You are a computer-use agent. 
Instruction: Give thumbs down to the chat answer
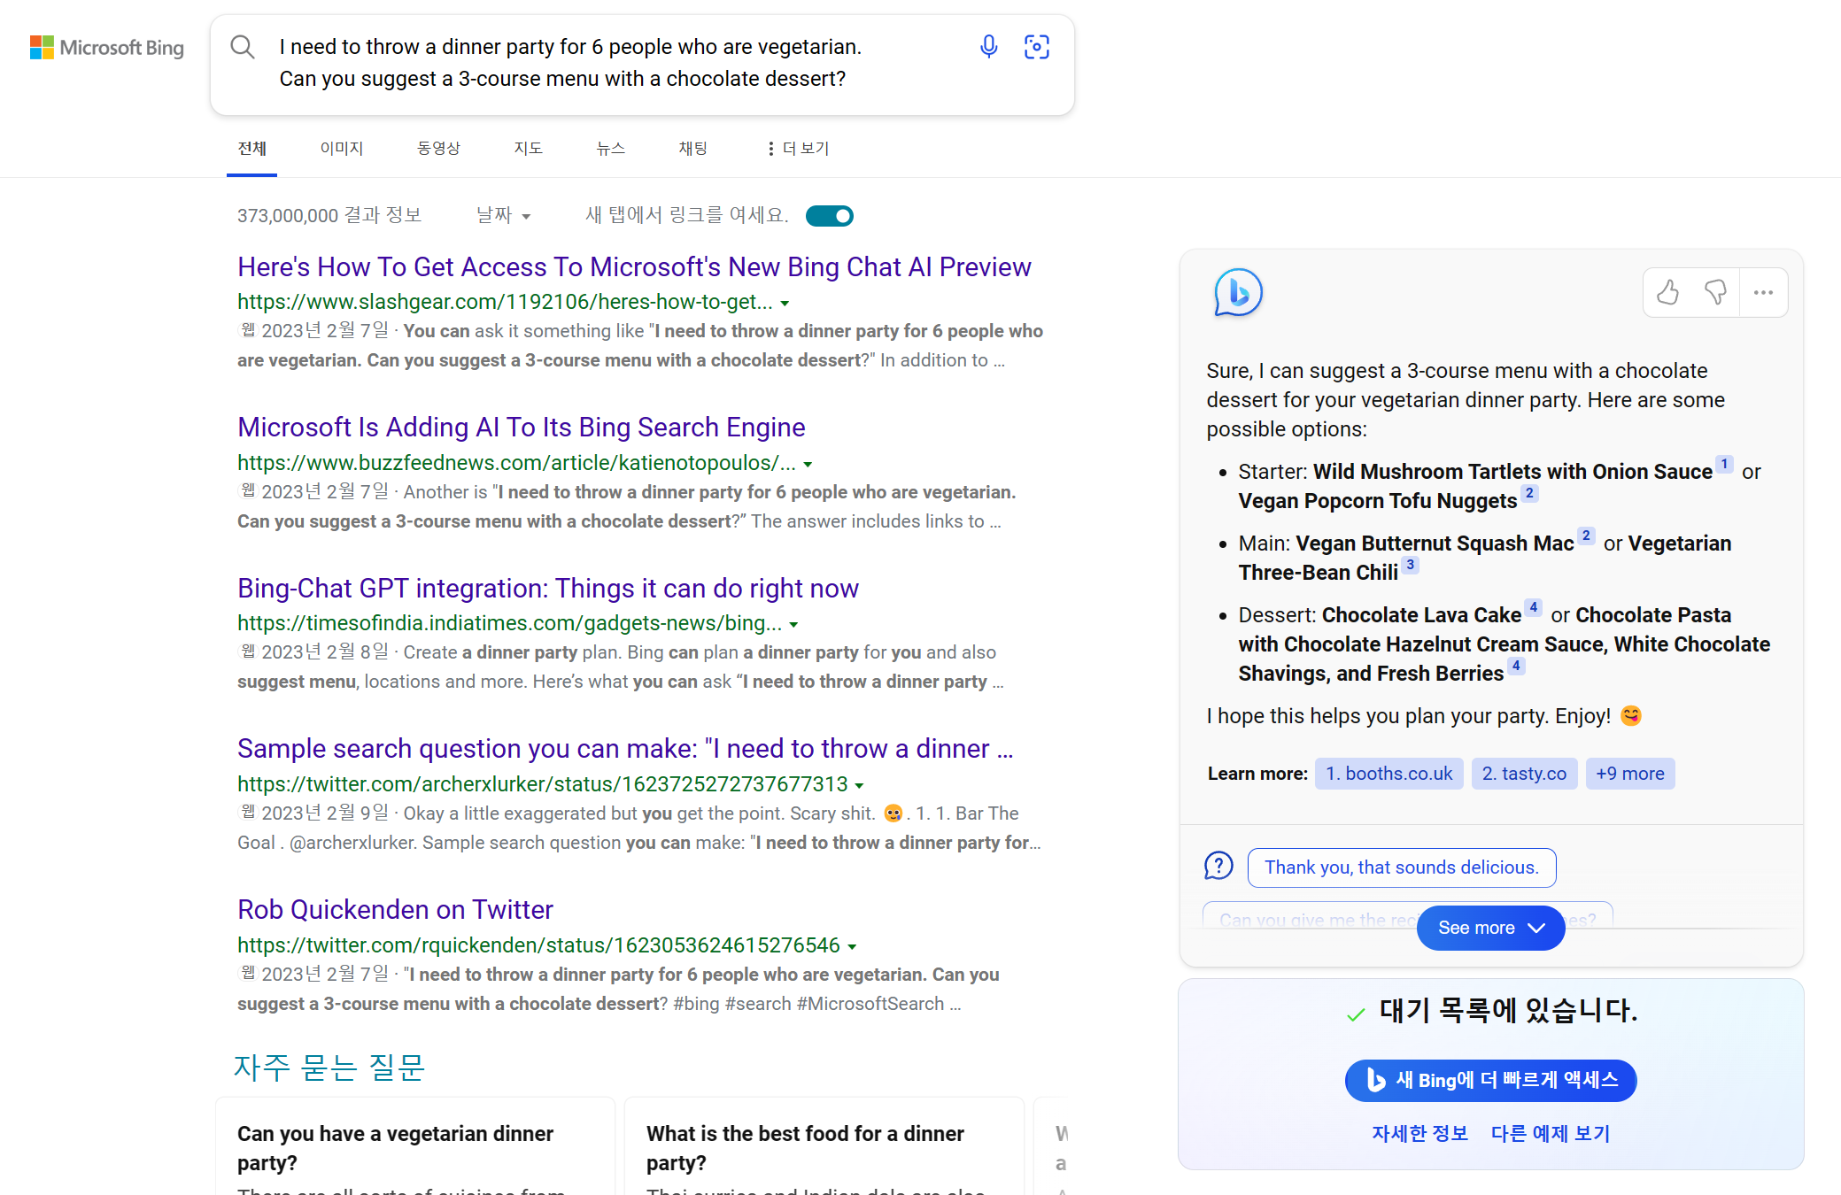tap(1715, 292)
